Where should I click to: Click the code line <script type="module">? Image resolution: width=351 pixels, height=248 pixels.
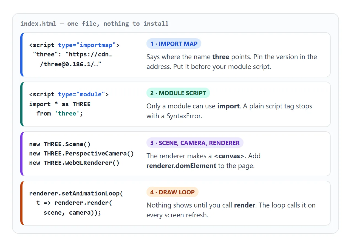(x=69, y=94)
